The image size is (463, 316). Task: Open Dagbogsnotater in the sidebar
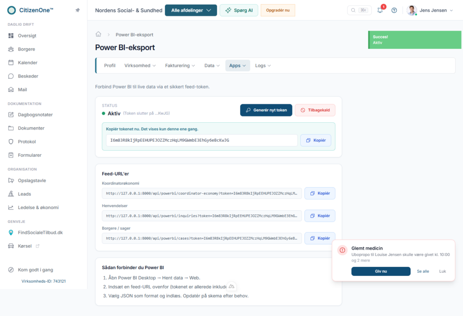(x=35, y=115)
